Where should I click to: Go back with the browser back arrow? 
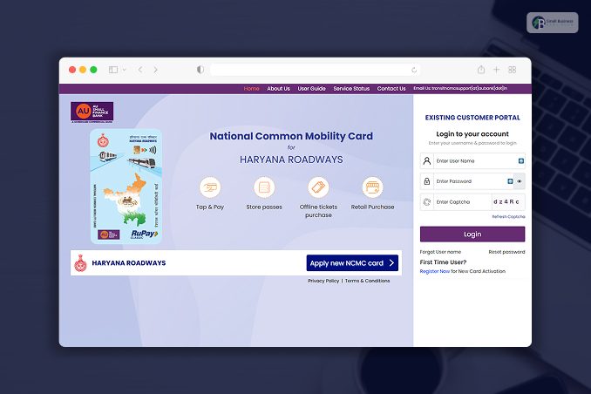click(140, 70)
